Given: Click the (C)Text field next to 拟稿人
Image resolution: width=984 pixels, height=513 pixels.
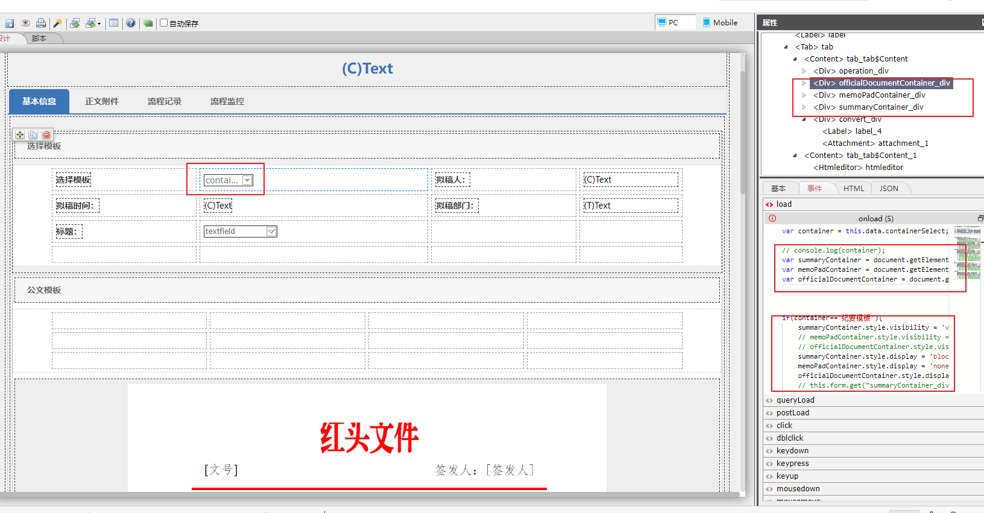Looking at the screenshot, I should (x=631, y=180).
